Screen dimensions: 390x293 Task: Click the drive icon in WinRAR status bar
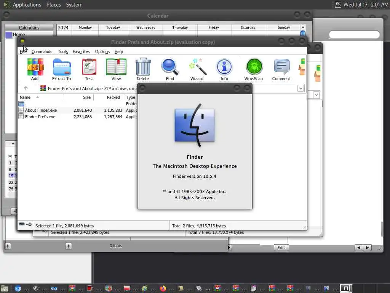[x=22, y=224]
